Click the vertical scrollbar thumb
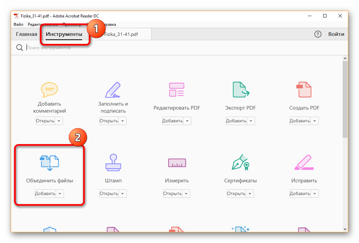 pyautogui.click(x=345, y=99)
